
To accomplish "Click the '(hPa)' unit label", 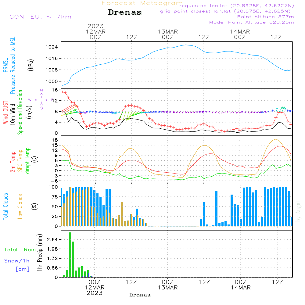I will coord(31,65).
